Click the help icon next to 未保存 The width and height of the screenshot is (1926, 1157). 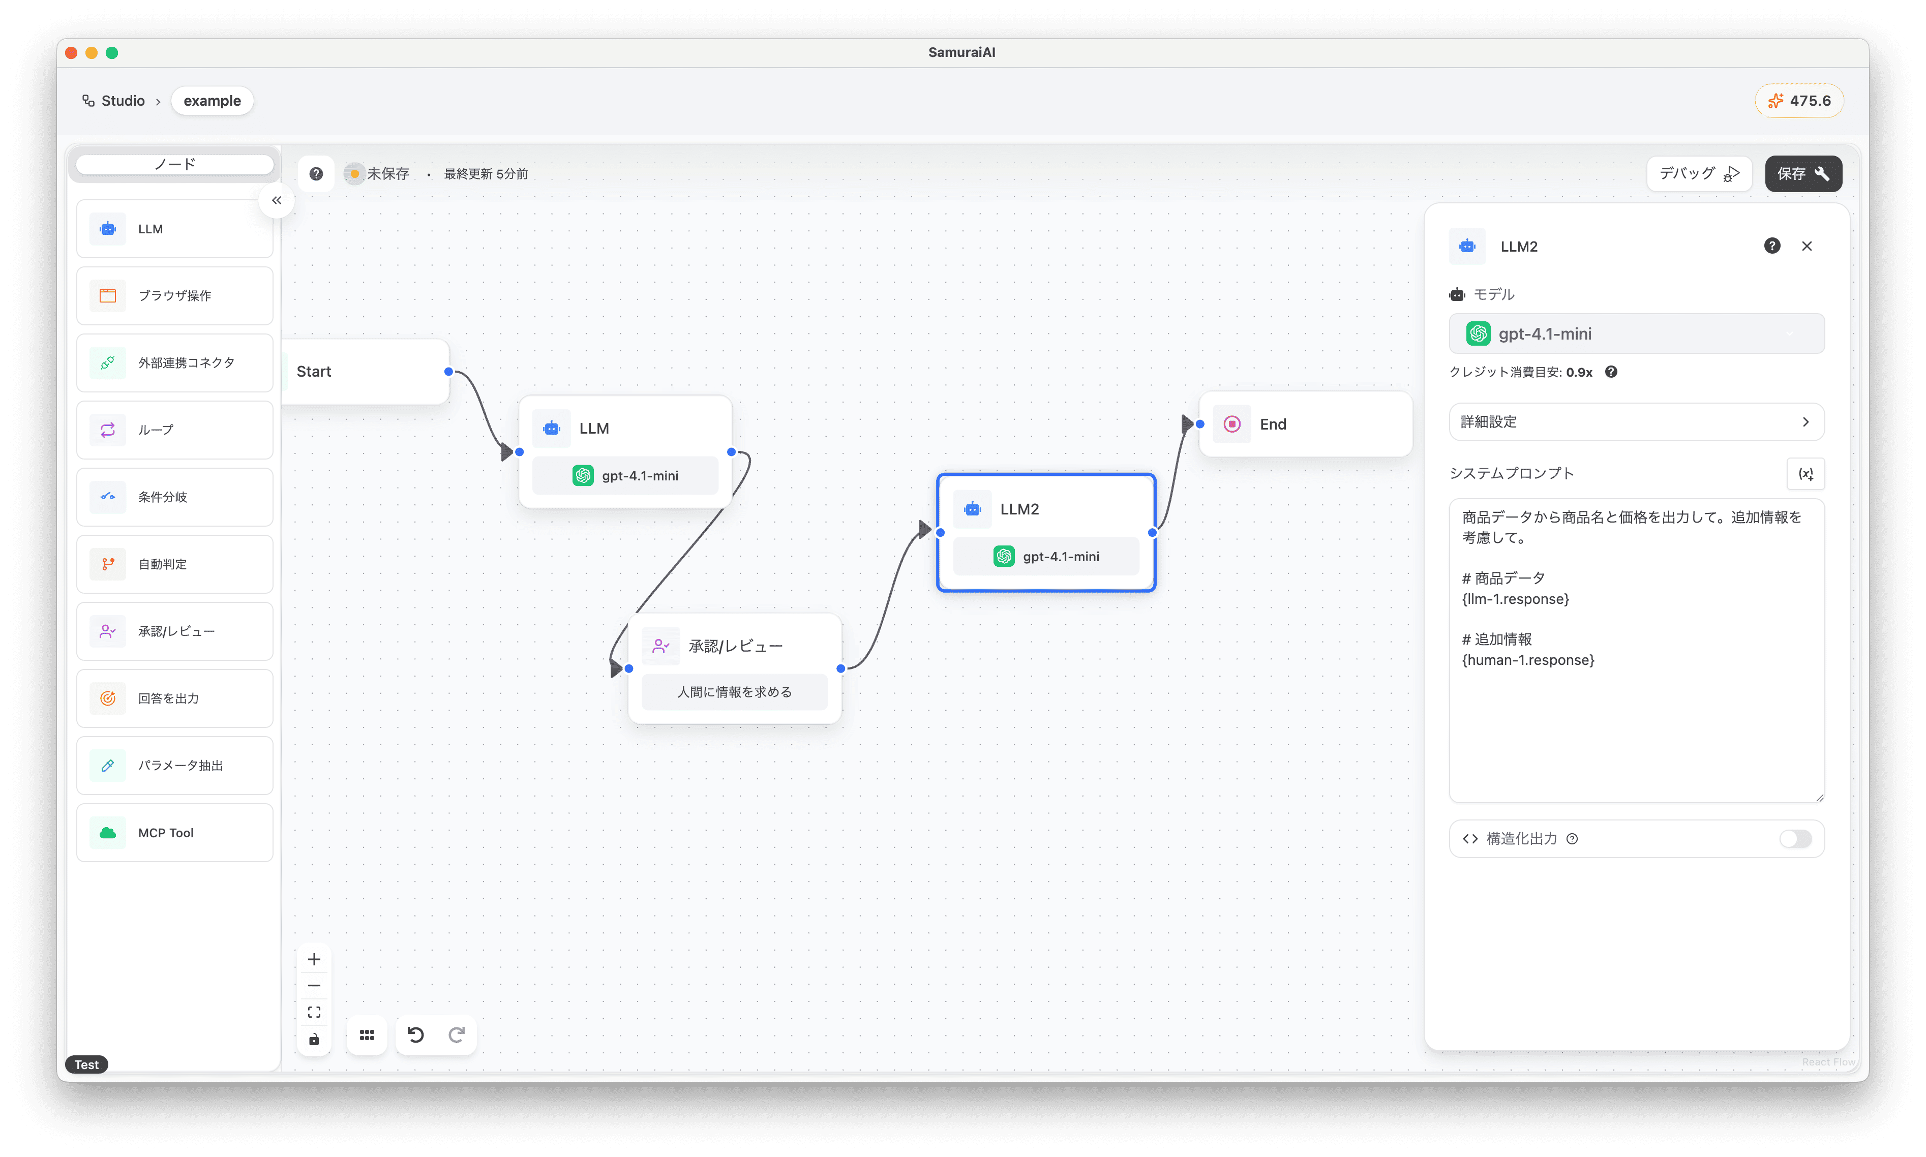tap(316, 174)
